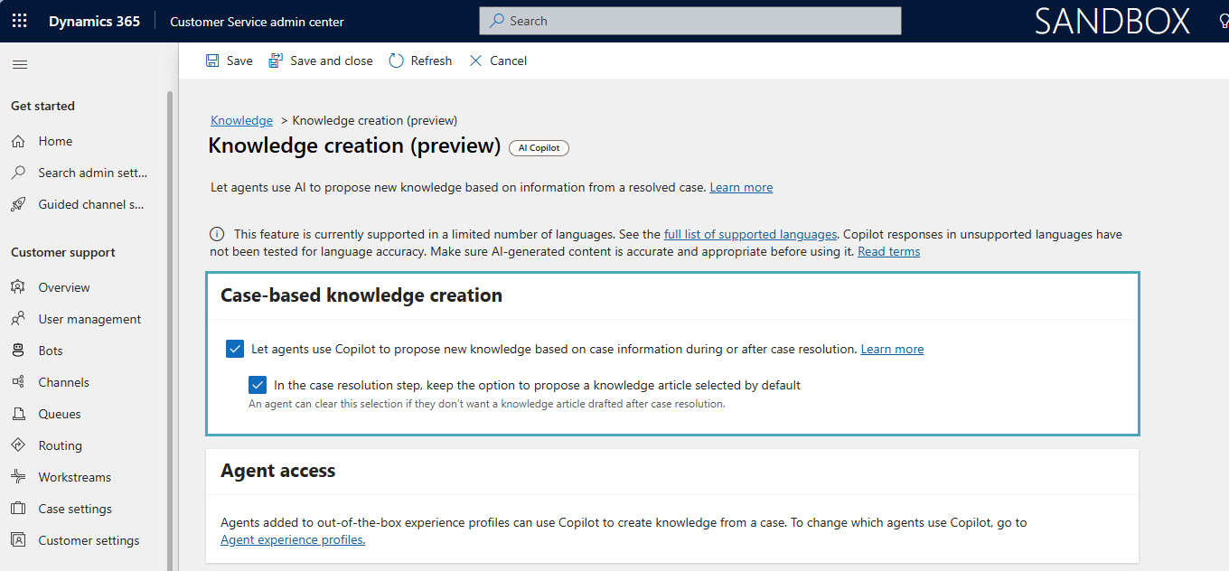This screenshot has height=571, width=1229.
Task: Go to Case settings in sidebar
Action: 75,509
